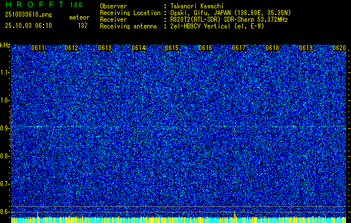Click the meteor count 137
The image size is (351, 223).
[x=83, y=26]
